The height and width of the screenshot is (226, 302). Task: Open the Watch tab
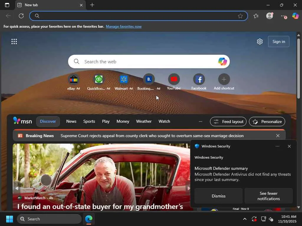pyautogui.click(x=164, y=122)
